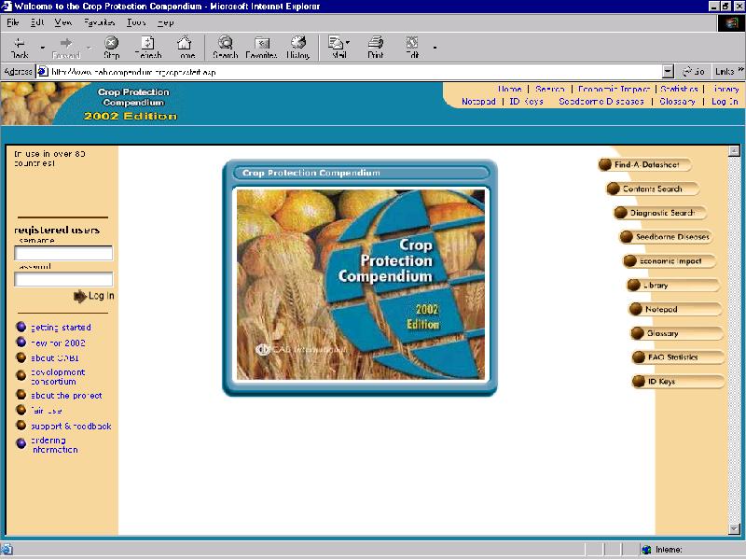Image resolution: width=746 pixels, height=560 pixels.
Task: Click the Seedborne Diseases right panel button
Action: click(666, 237)
